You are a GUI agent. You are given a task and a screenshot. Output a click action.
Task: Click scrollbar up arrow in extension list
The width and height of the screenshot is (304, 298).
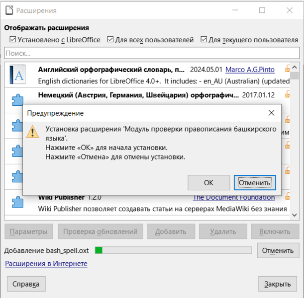[x=295, y=67]
